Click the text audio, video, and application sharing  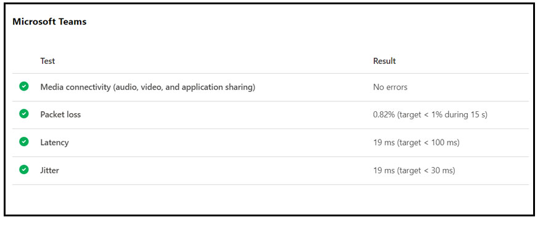(x=184, y=87)
